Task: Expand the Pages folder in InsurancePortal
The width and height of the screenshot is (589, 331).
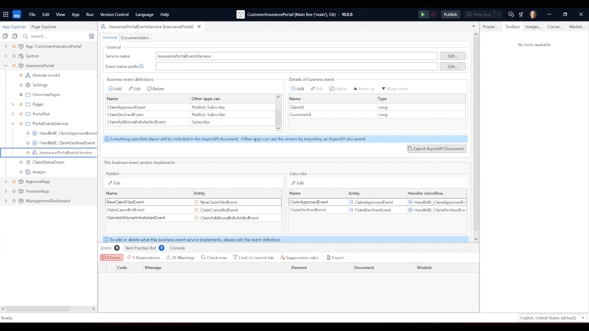Action: point(13,104)
